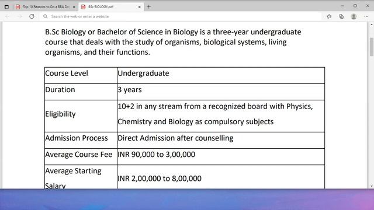The image size is (374, 210).
Task: Open Settings and more menu
Action: point(366,16)
